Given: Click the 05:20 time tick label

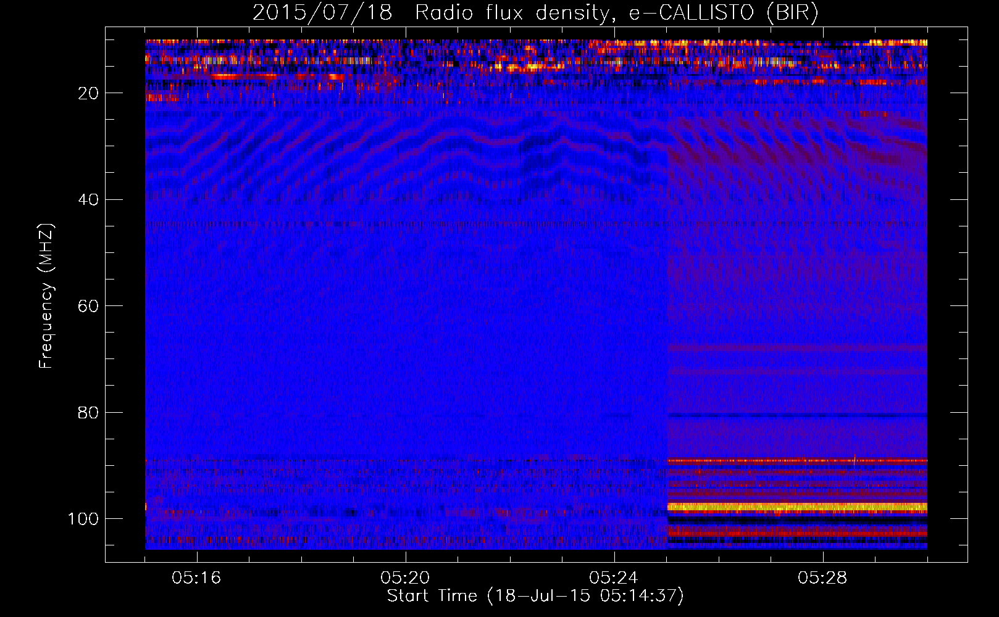Looking at the screenshot, I should coord(406,578).
